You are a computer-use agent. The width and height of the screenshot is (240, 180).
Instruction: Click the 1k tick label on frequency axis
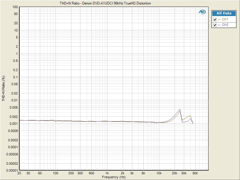pyautogui.click(x=107, y=173)
